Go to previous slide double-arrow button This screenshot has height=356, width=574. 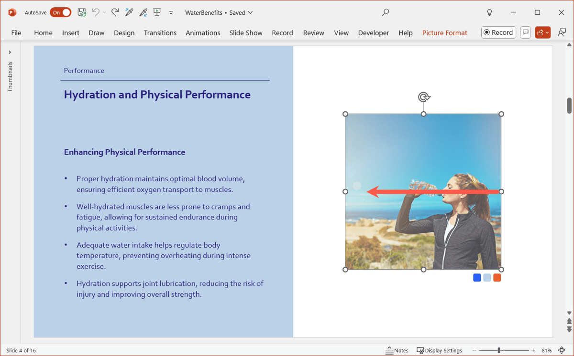tap(569, 322)
